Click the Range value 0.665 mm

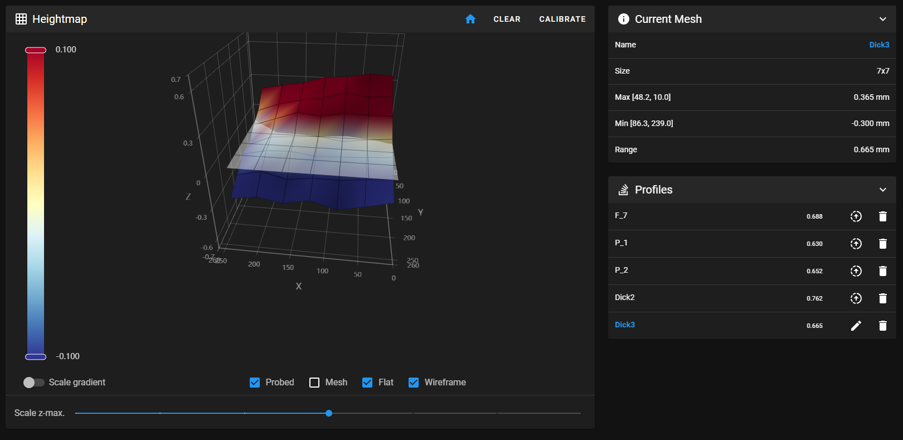(872, 149)
